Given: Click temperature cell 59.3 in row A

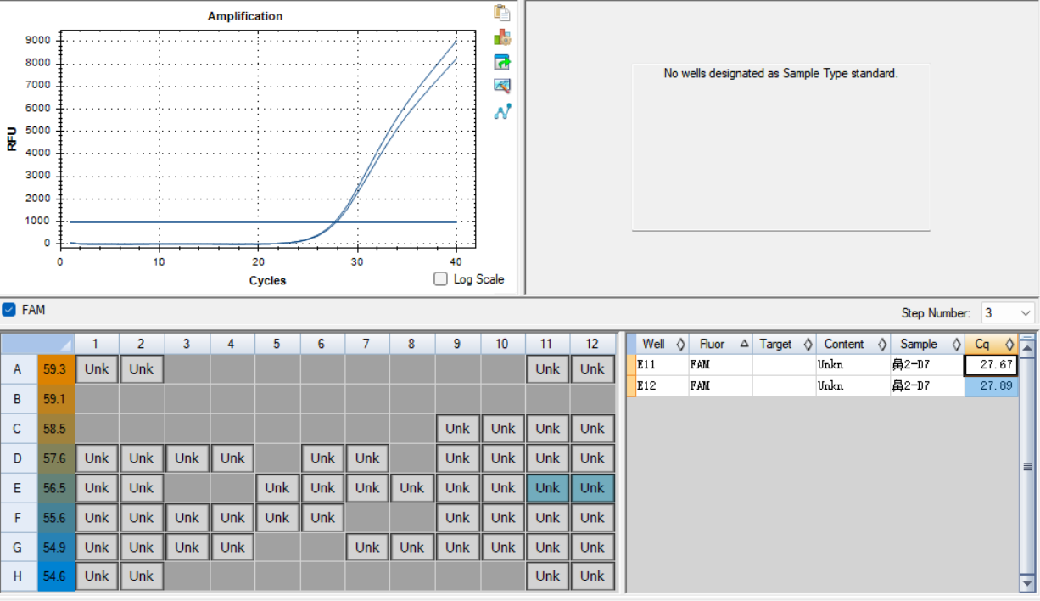Looking at the screenshot, I should point(56,369).
